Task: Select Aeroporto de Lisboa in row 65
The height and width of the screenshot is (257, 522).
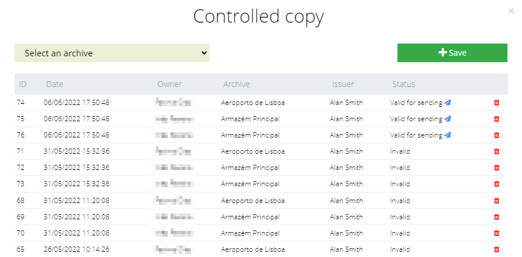Action: pos(253,249)
